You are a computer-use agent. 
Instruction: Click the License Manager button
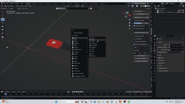point(141,58)
